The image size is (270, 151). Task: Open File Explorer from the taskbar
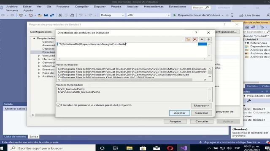130,148
